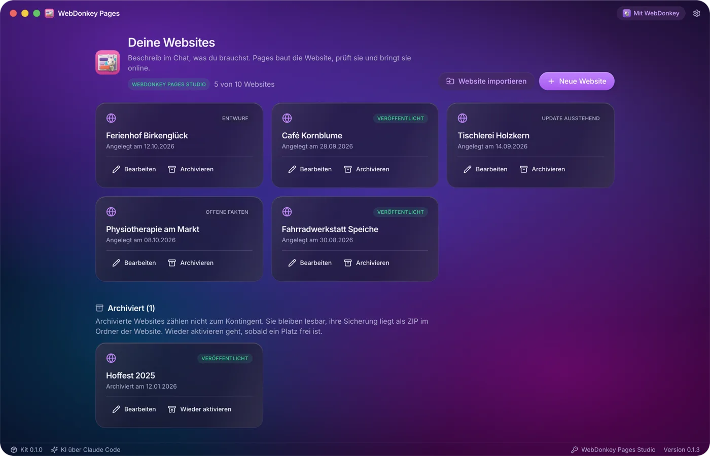
Task: Archive the Fahrradwerkstatt Speiche website
Action: (x=367, y=263)
